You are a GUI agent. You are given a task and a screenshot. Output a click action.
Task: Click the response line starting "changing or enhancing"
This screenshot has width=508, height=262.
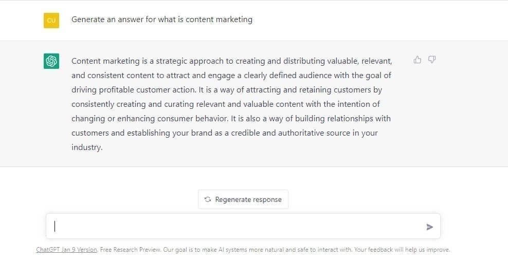(x=231, y=118)
